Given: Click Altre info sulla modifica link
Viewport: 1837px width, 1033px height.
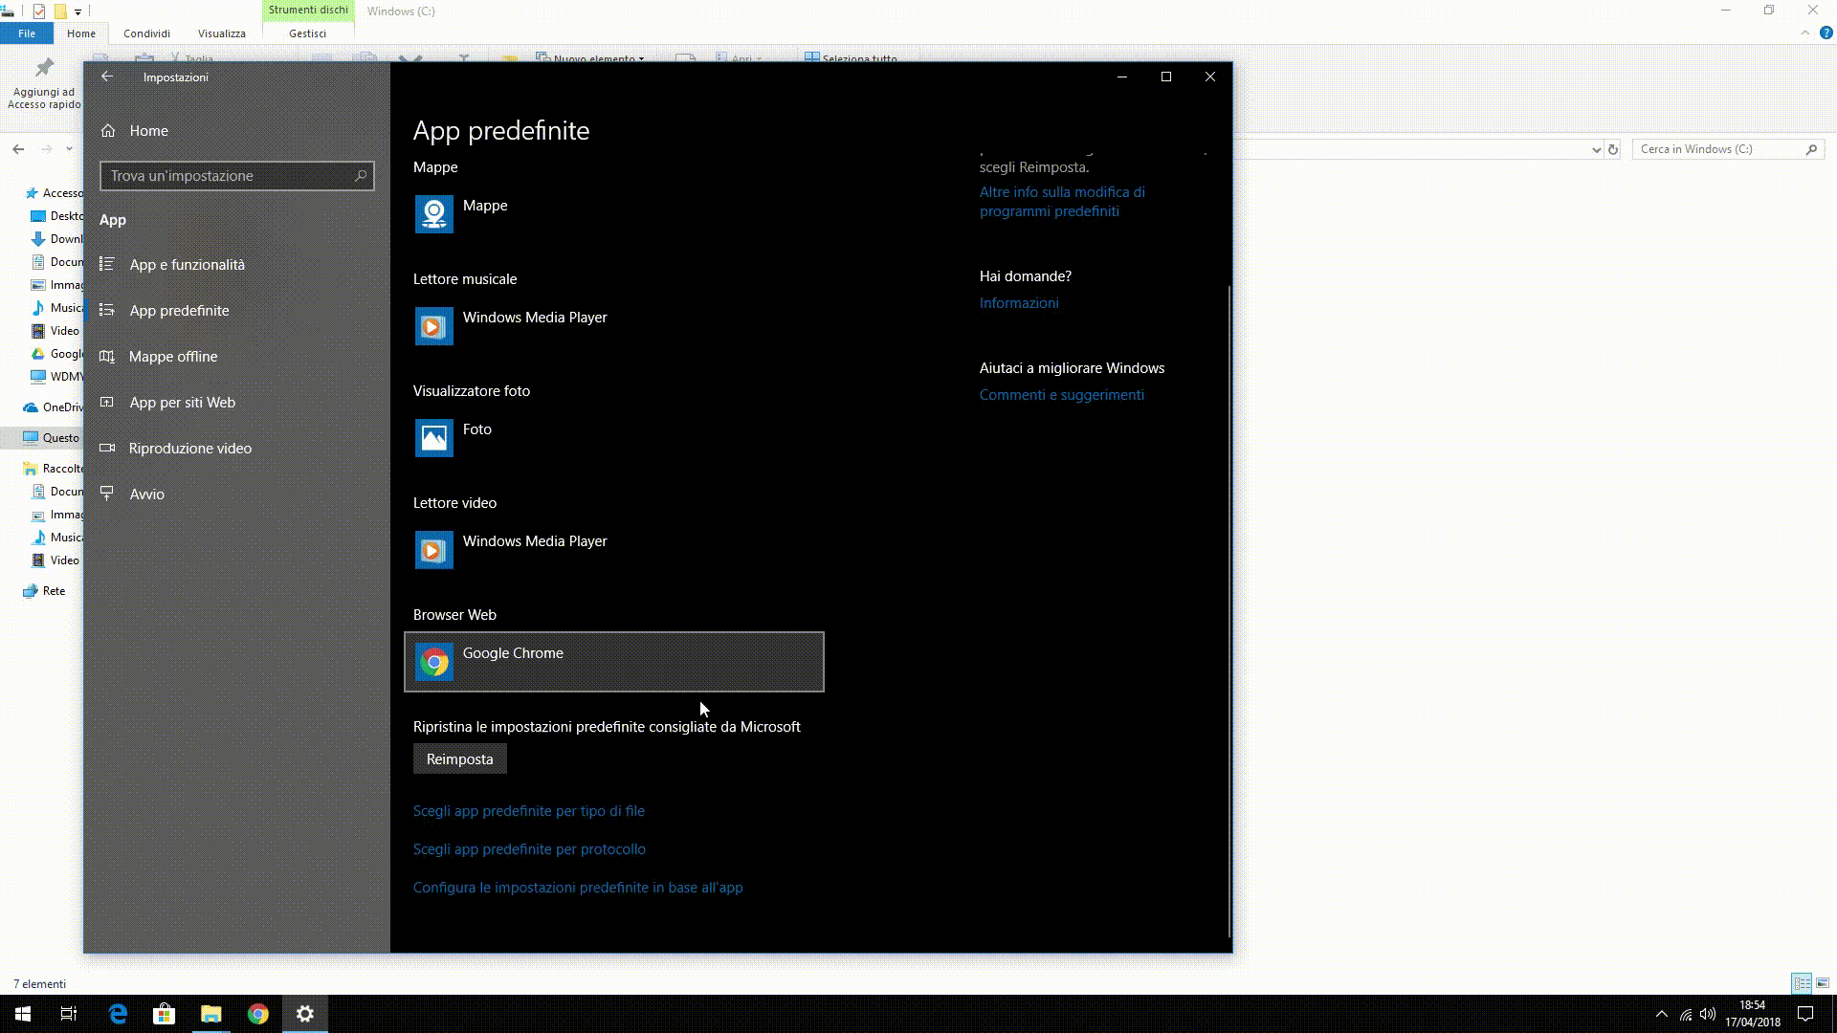Looking at the screenshot, I should click(x=1062, y=201).
